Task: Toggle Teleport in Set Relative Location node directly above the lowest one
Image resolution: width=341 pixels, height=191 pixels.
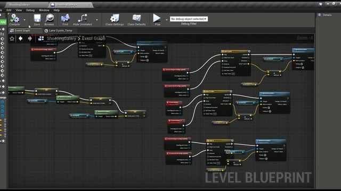Action: tap(270, 111)
